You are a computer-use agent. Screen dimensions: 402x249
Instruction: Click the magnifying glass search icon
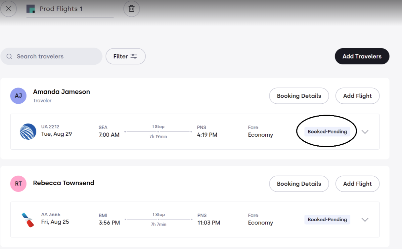pos(10,56)
